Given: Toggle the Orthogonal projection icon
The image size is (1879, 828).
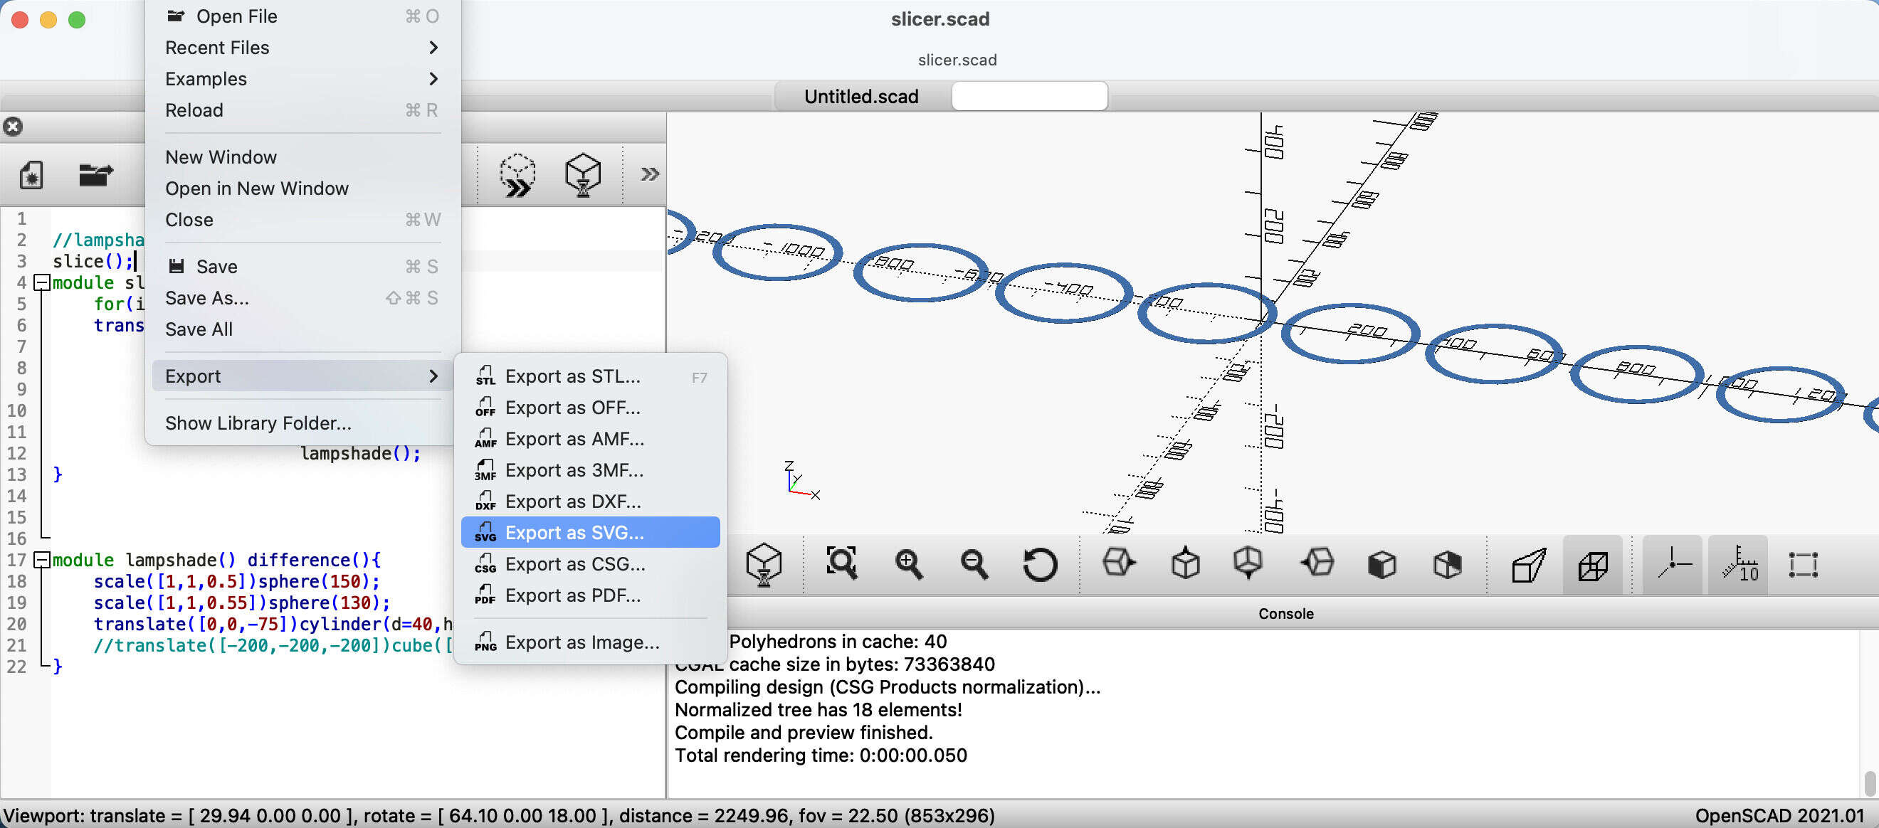Looking at the screenshot, I should point(1593,566).
